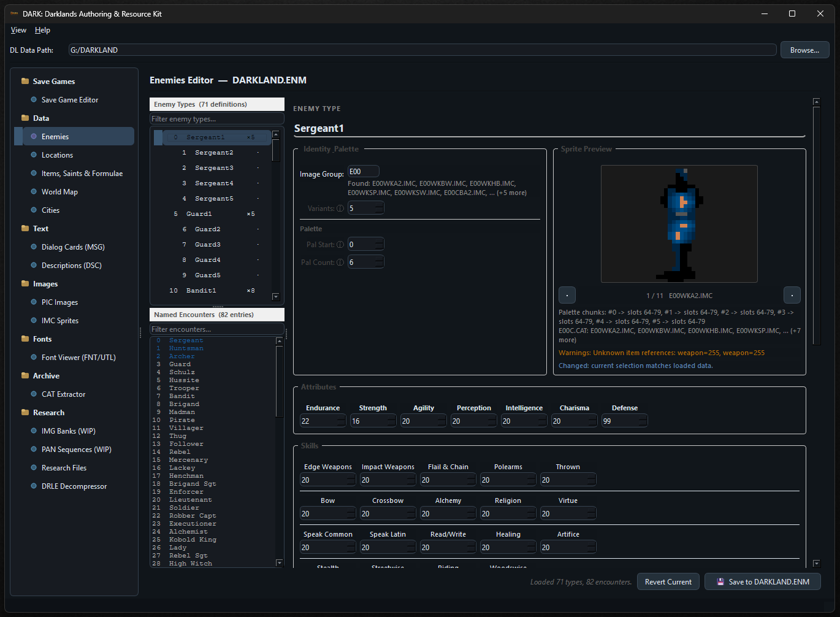Screen dimensions: 840x617
Task: Click the Healing skill spinner
Action: point(508,548)
